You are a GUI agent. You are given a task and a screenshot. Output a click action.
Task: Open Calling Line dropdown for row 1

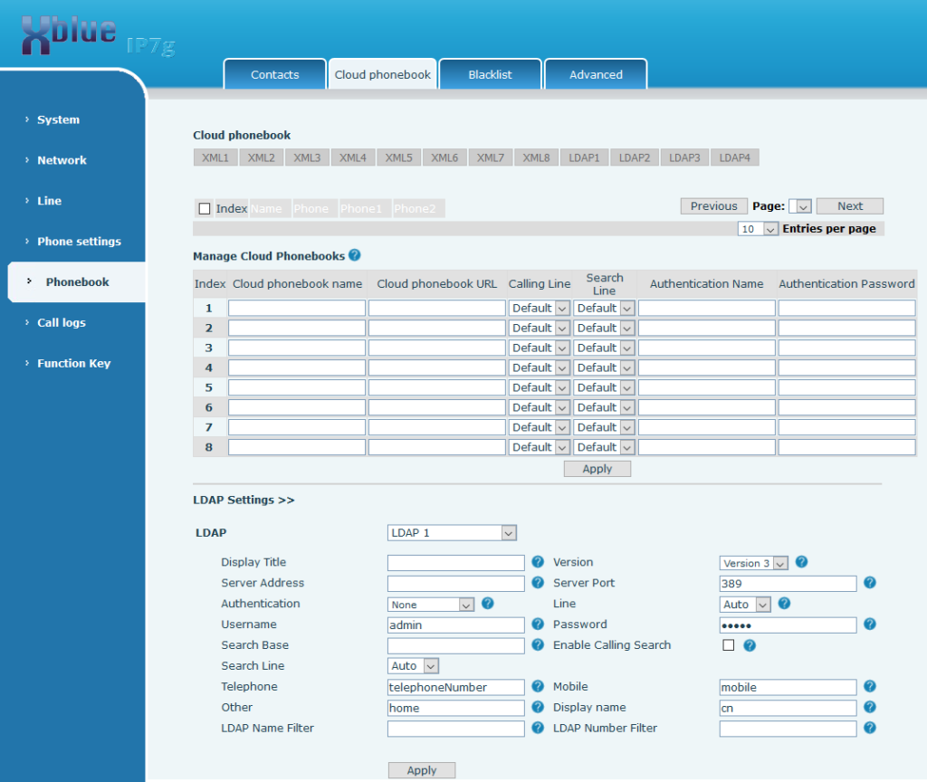pos(540,309)
